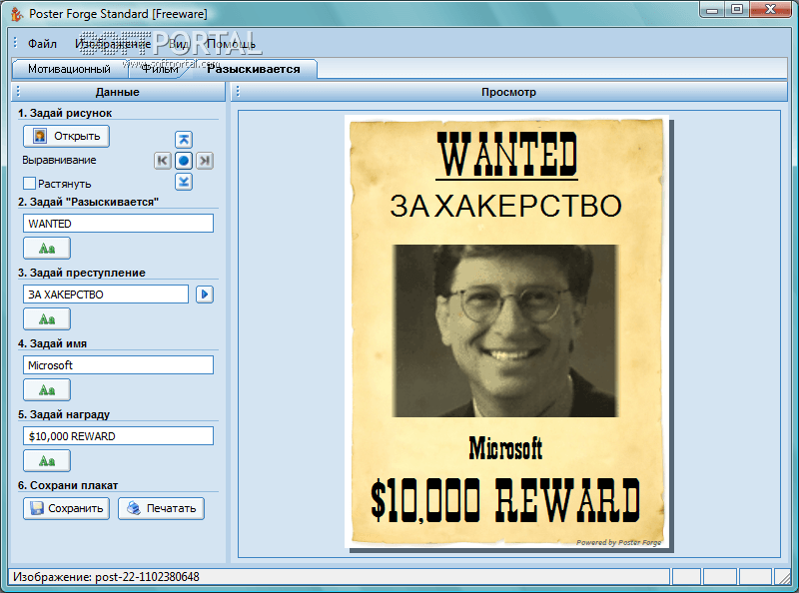Open the Изображение menu
This screenshot has height=593, width=799.
(x=113, y=44)
